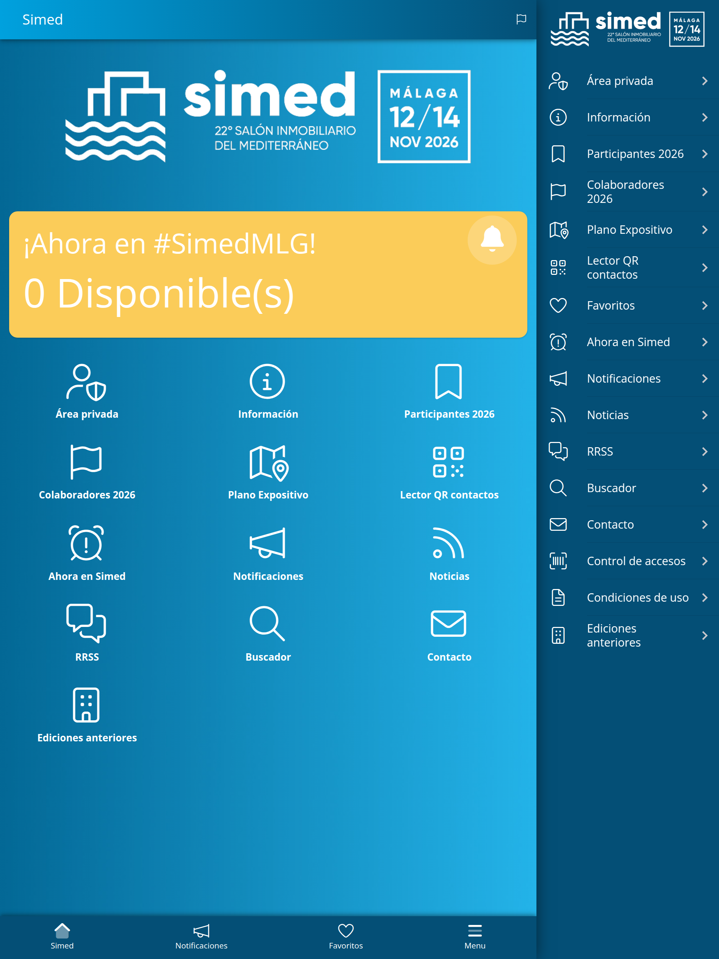The height and width of the screenshot is (959, 719).
Task: Expand Contacto sidebar chevron
Action: 705,524
